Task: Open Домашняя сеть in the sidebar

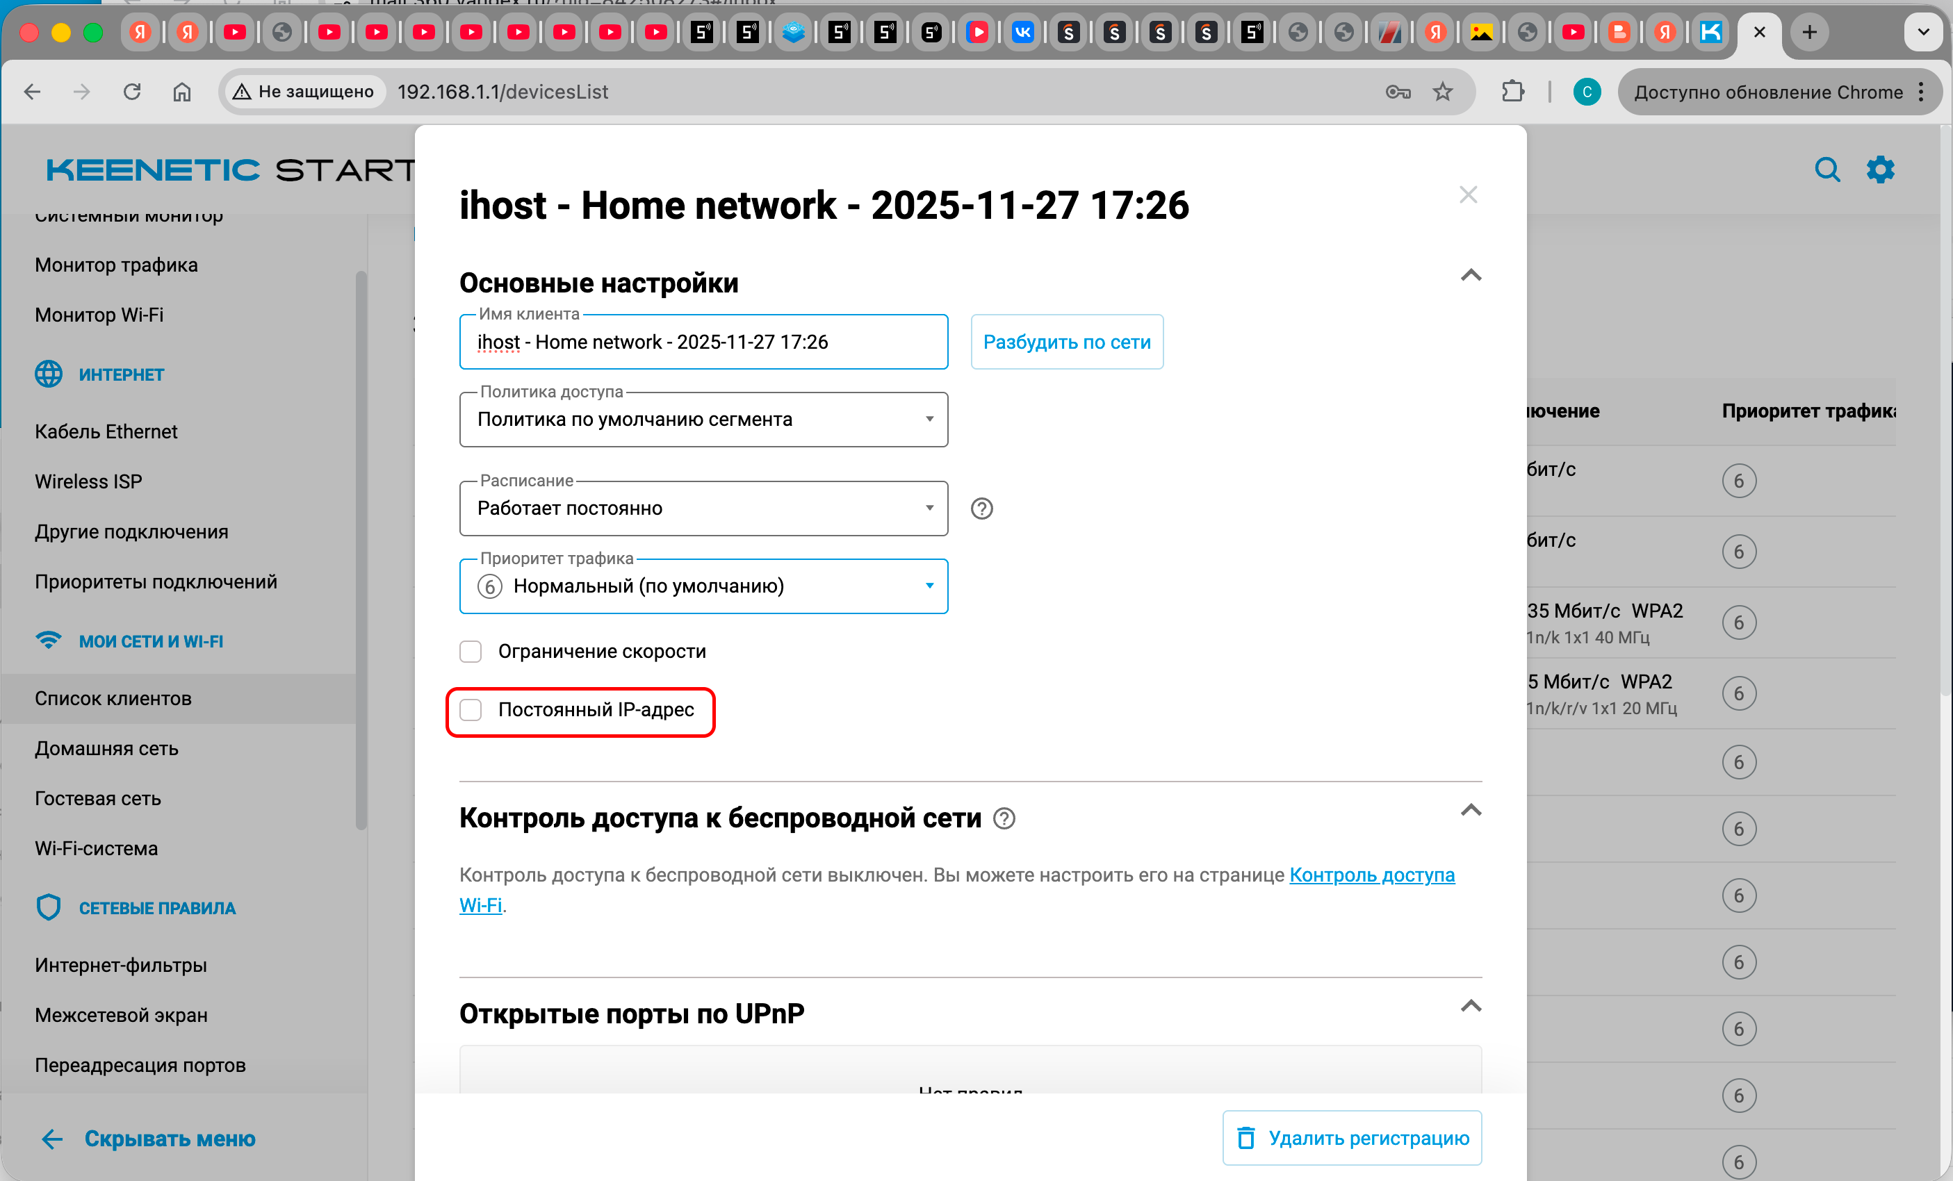Action: [x=106, y=748]
